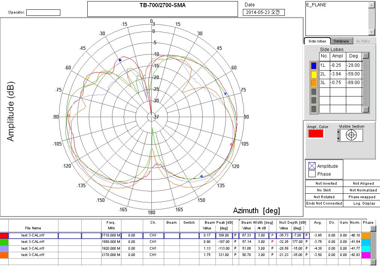Click the Operator input field
This screenshot has width=380, height=268.
point(43,12)
